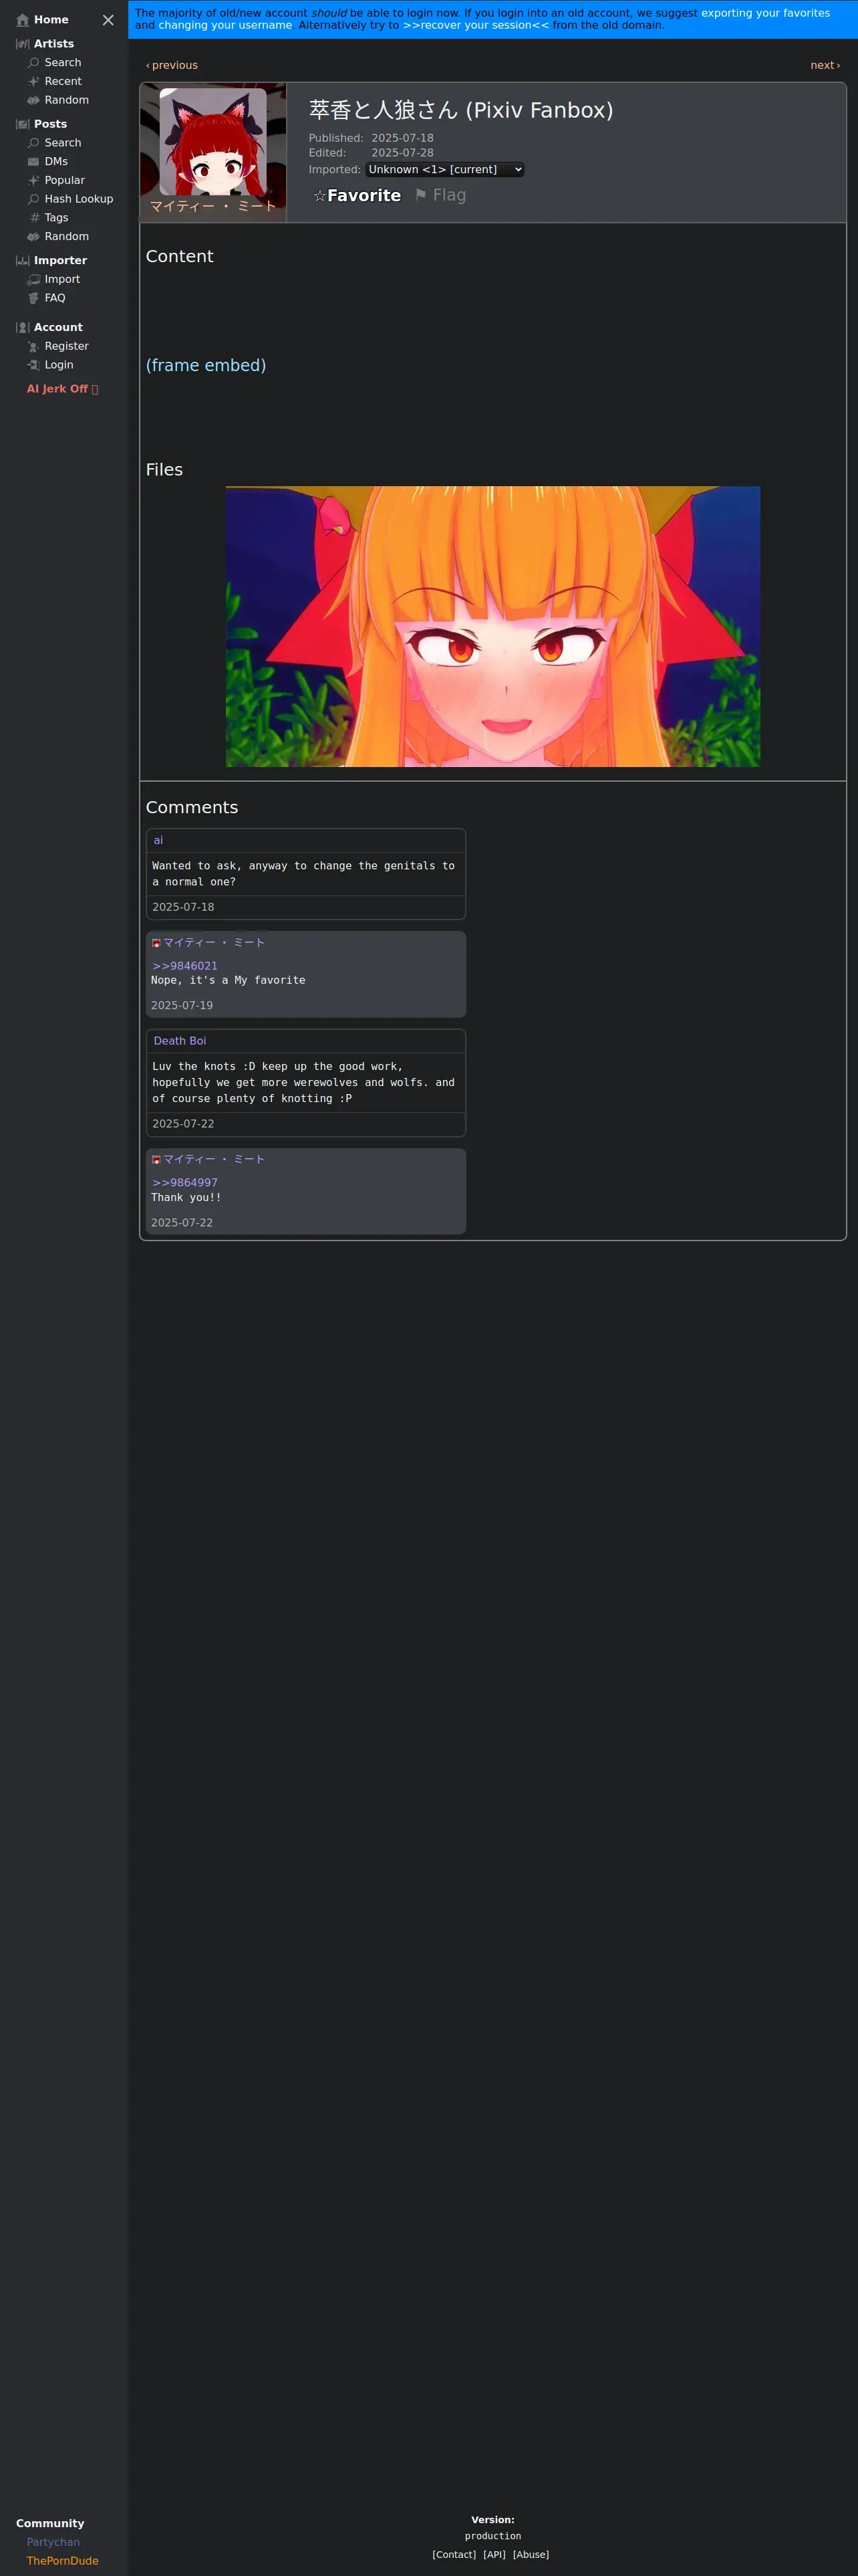
Task: Click dice icon beside Posts Random
Action: coord(34,236)
